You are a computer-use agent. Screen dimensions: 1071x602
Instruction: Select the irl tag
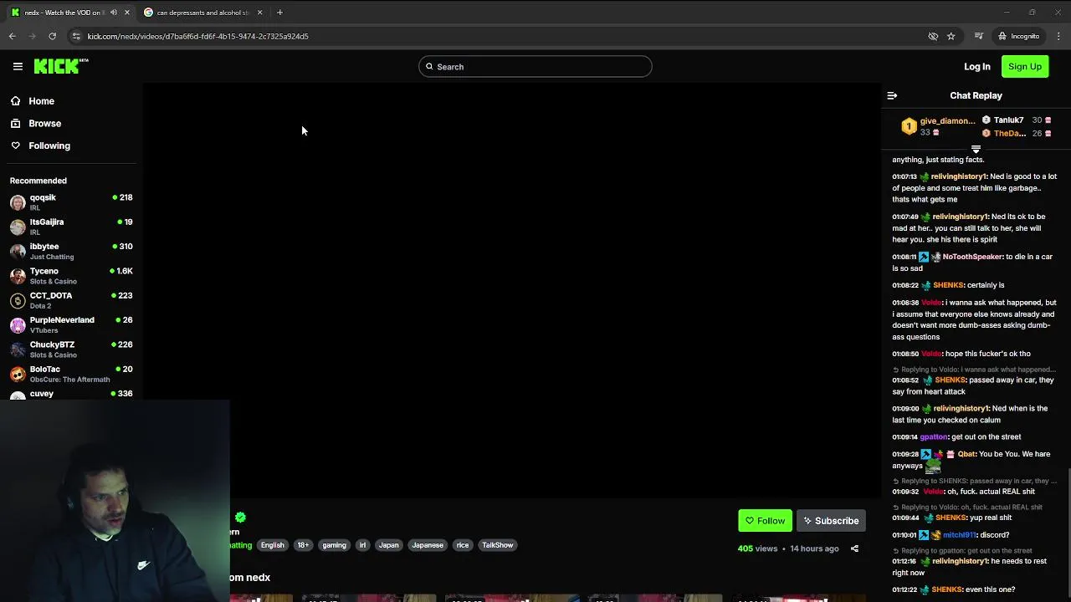coord(362,545)
